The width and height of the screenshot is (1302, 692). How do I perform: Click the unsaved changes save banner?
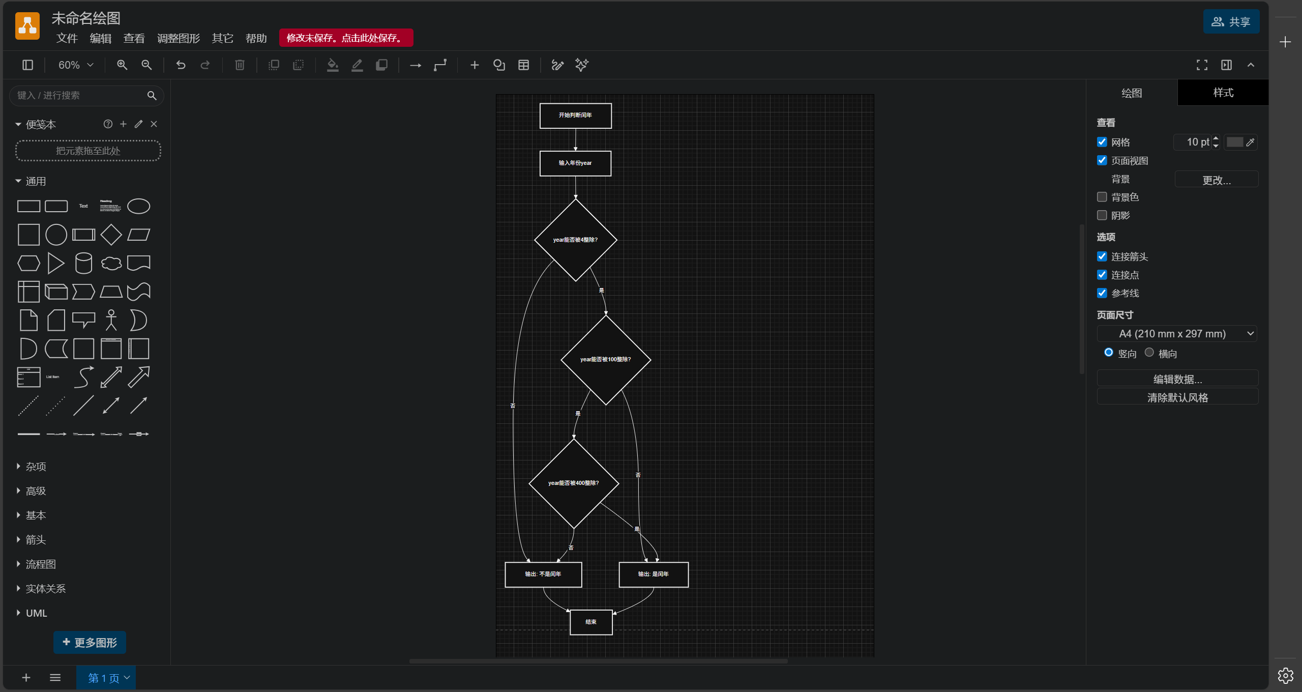click(x=346, y=38)
